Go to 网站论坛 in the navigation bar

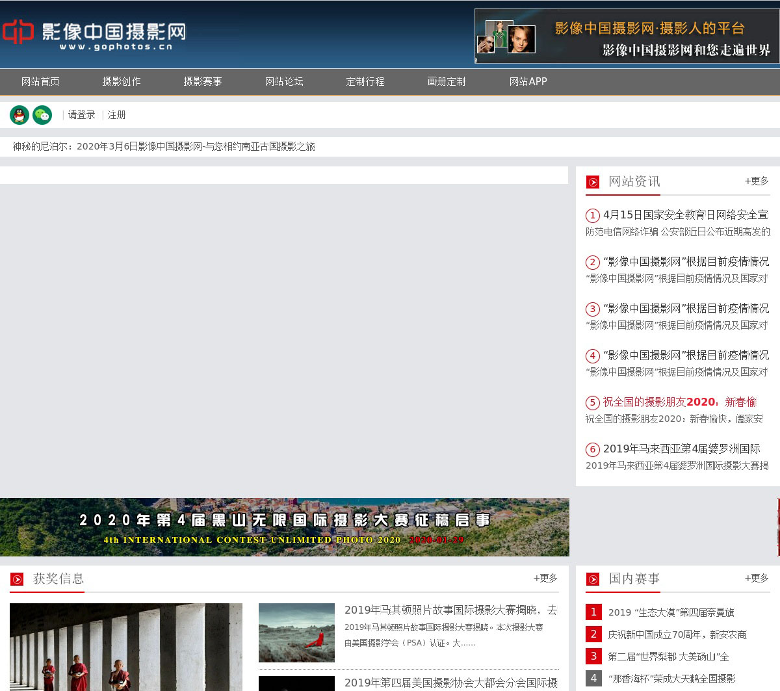284,82
